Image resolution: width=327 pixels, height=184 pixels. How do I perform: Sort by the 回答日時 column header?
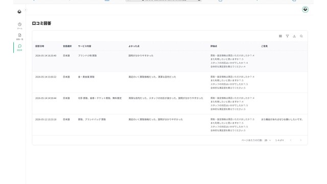pyautogui.click(x=40, y=46)
